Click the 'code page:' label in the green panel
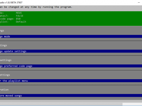142x106 pixels. (x=7, y=19)
